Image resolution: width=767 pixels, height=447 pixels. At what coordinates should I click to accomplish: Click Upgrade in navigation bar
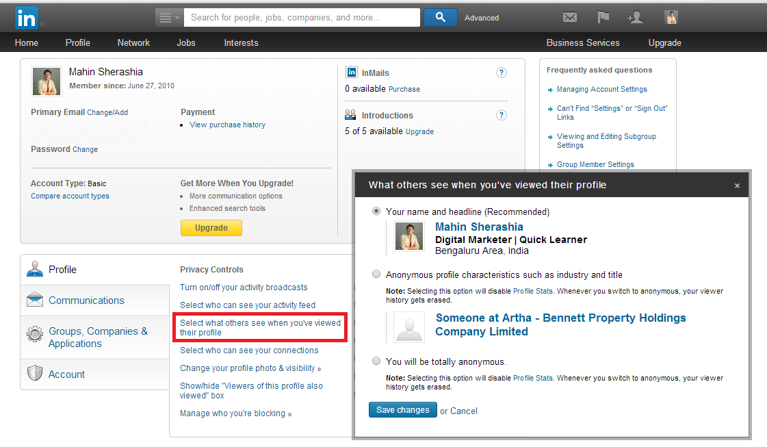pyautogui.click(x=665, y=42)
